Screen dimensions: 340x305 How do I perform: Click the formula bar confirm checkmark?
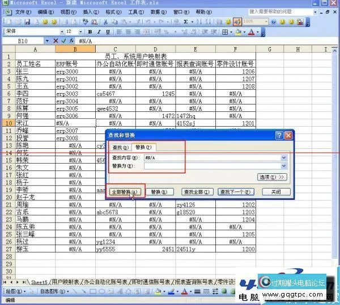(x=63, y=41)
